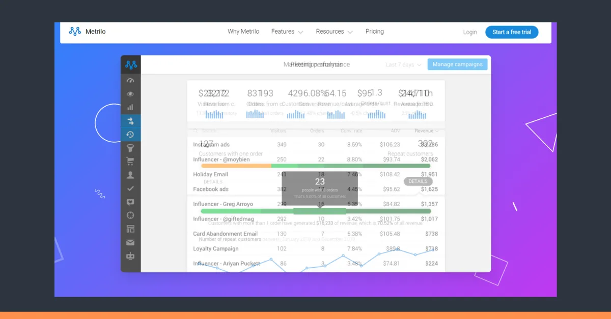Viewport: 611px width, 319px height.
Task: Select the speedometer dashboard icon in sidebar
Action: click(x=130, y=81)
